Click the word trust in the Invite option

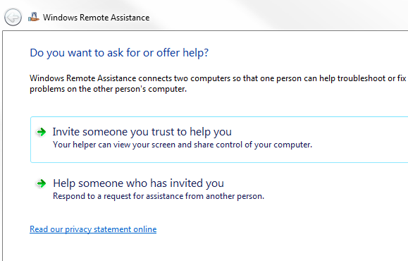click(163, 132)
